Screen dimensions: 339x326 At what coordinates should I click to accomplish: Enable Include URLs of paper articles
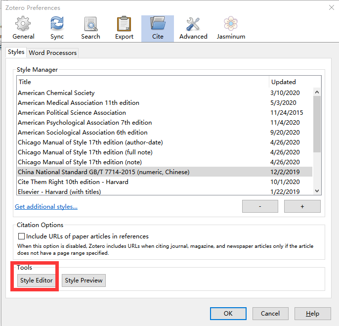point(21,236)
